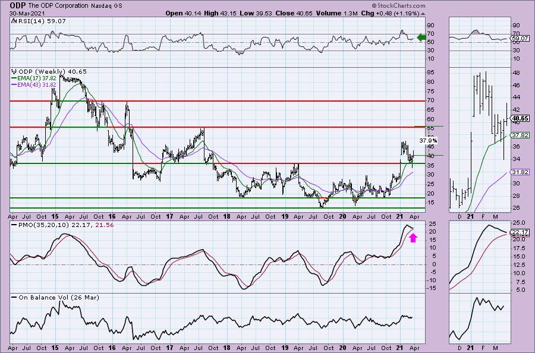This screenshot has height=353, width=535.
Task: Click the purple EMA(43) legend line
Action: pyautogui.click(x=14, y=84)
